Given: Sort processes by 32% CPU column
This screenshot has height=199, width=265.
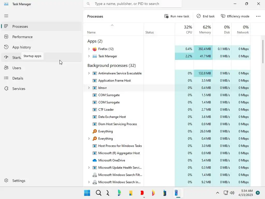Looking at the screenshot, I should coord(184,29).
